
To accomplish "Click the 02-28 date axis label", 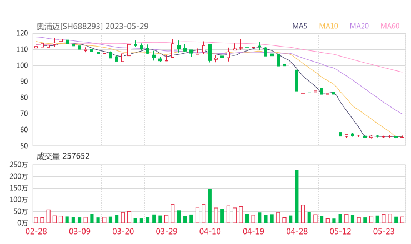I will [36, 231].
